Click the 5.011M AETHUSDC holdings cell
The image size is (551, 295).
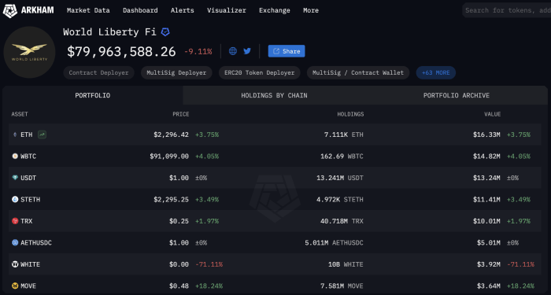click(335, 242)
